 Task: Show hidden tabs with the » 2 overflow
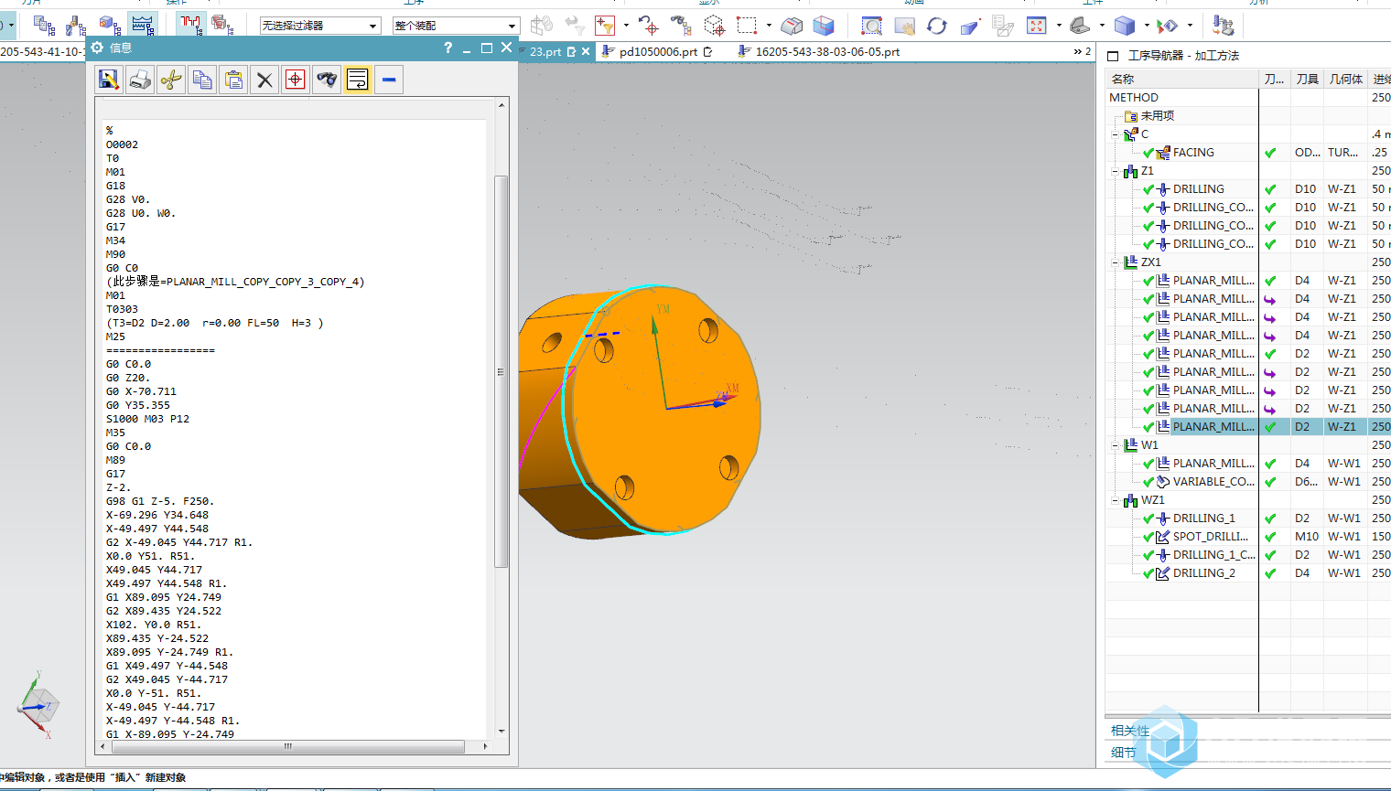pos(1083,52)
